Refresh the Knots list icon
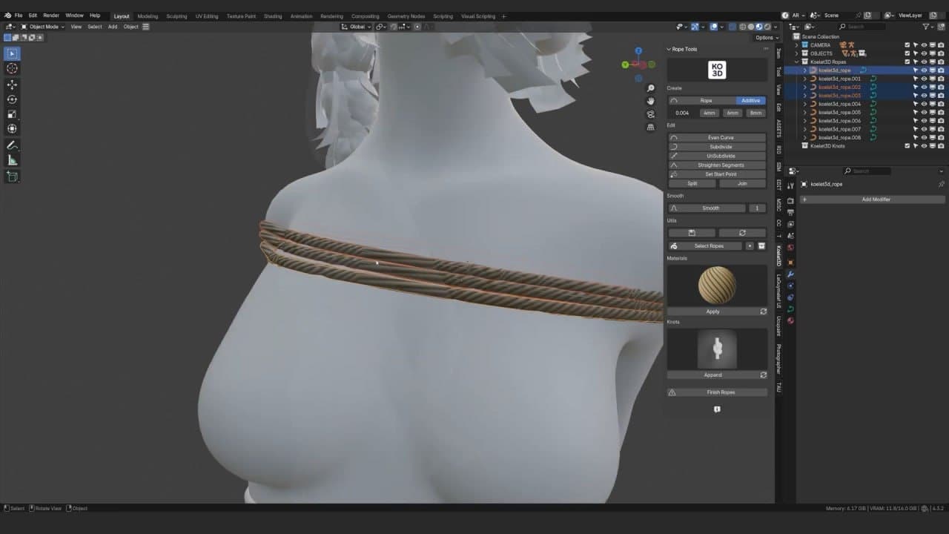949x534 pixels. (x=763, y=375)
